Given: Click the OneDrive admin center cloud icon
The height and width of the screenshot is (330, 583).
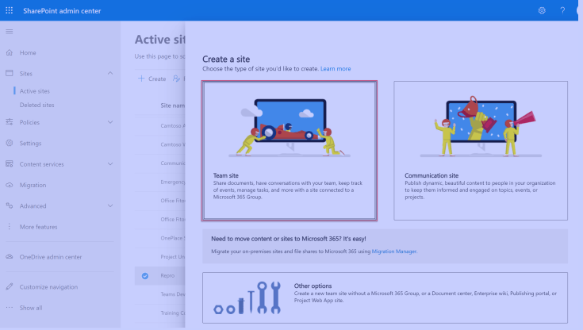Looking at the screenshot, I should [10, 256].
